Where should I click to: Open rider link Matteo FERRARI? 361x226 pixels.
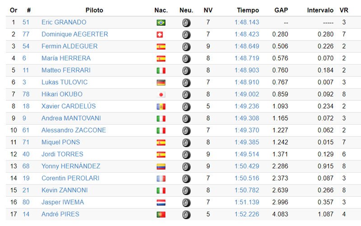[x=66, y=70]
